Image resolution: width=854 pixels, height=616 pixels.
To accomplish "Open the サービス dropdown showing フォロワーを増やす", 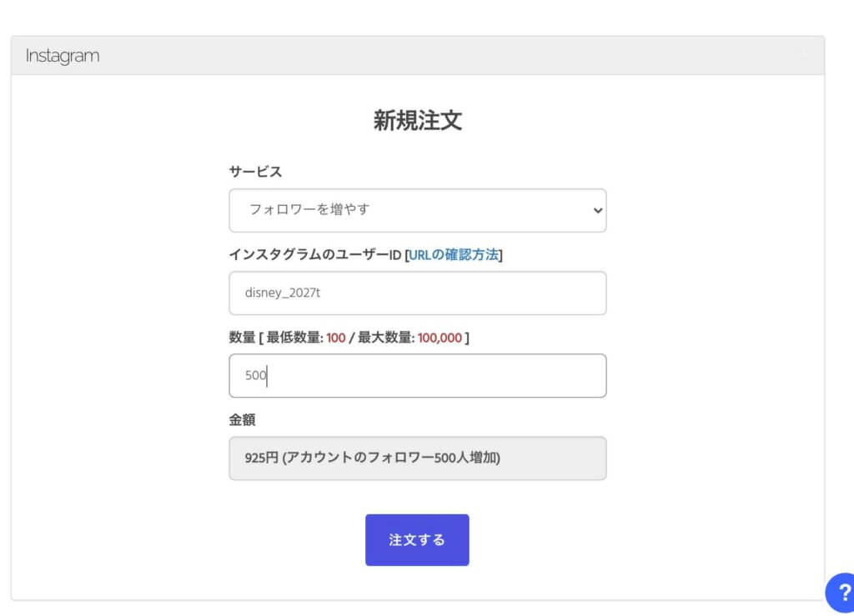I will 417,210.
